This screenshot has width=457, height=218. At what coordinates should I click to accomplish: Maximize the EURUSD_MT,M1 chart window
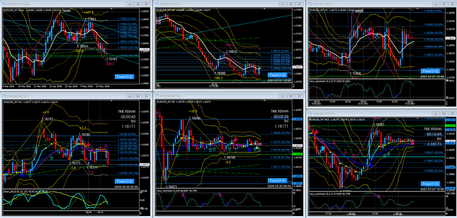[x=138, y=95]
